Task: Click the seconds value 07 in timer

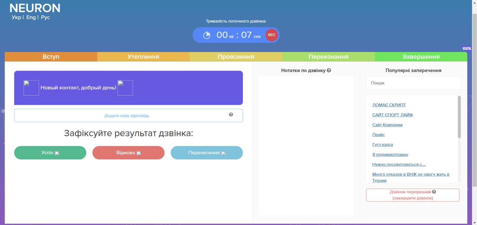Action: pyautogui.click(x=246, y=35)
